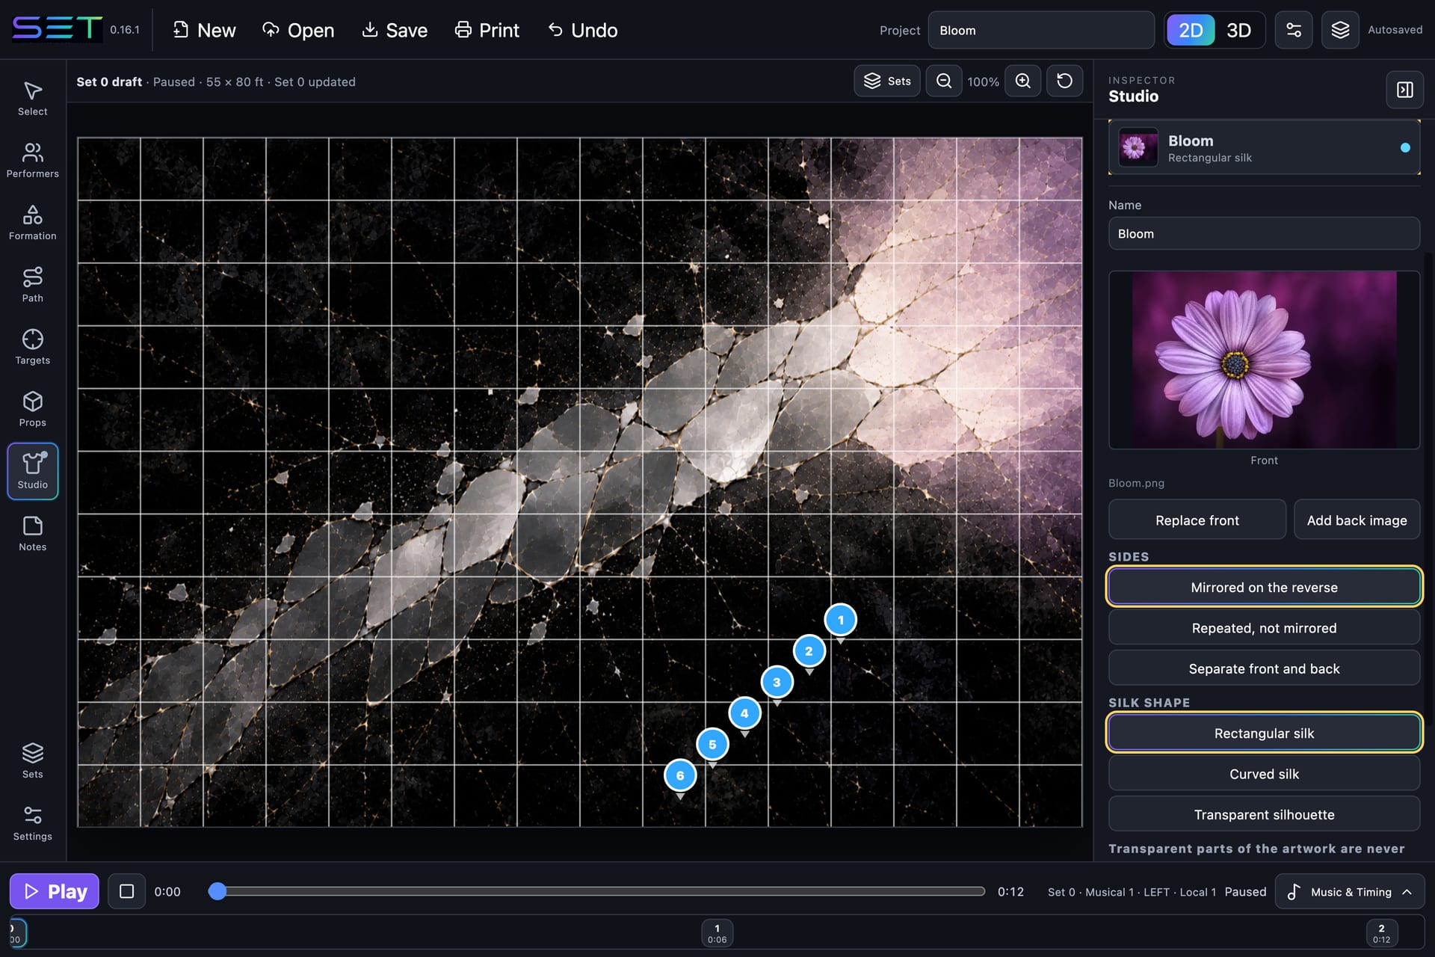Choose the Path tool

pos(32,285)
